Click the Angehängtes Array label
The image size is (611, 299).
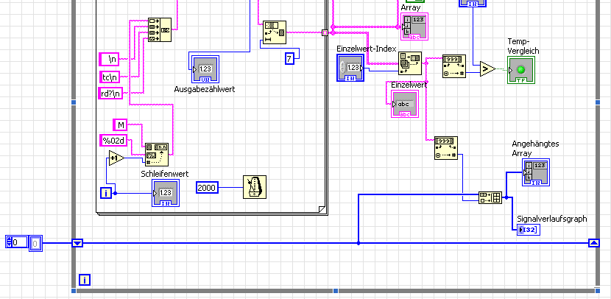535,149
